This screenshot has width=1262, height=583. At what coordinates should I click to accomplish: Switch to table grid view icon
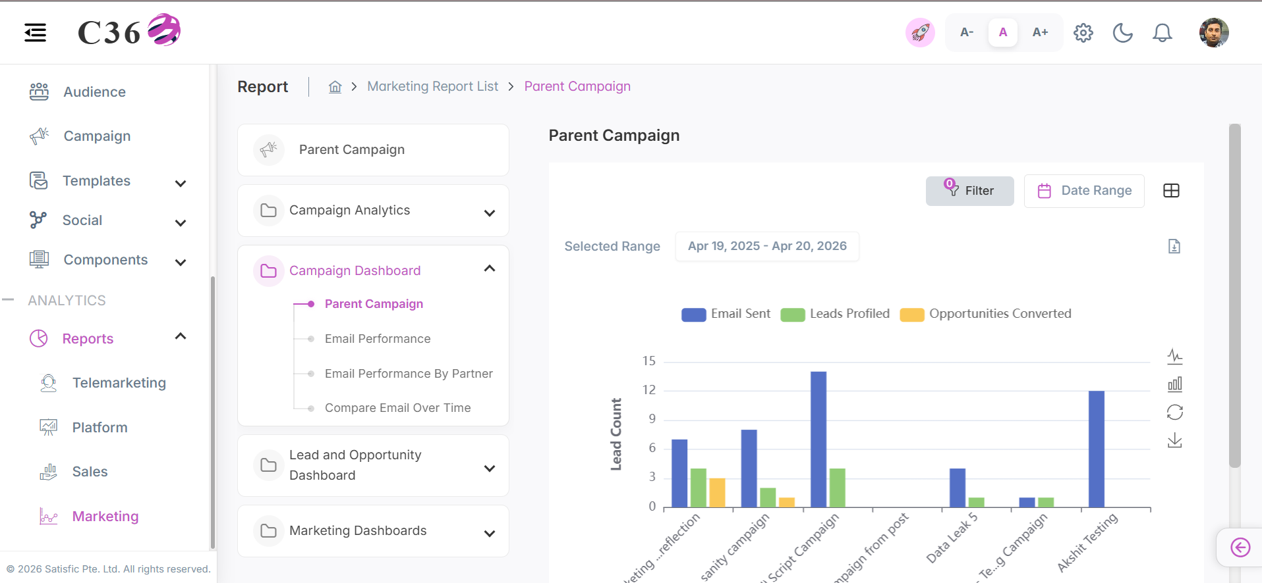pyautogui.click(x=1172, y=191)
